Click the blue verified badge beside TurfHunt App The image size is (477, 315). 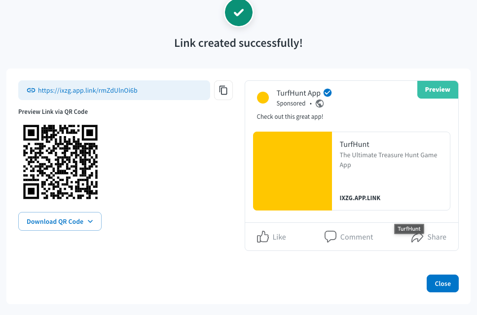[x=328, y=93]
